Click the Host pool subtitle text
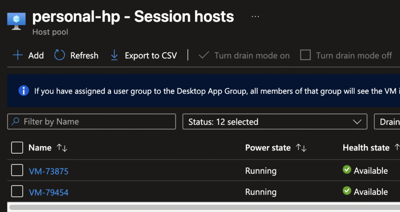 (x=50, y=32)
